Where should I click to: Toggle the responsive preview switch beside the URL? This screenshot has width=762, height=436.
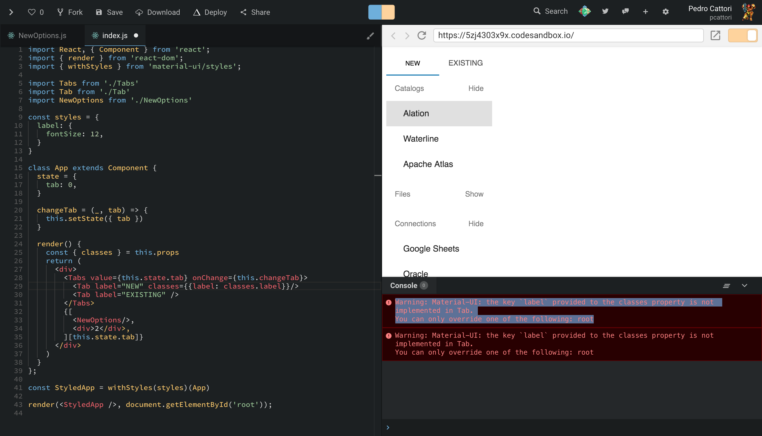743,35
